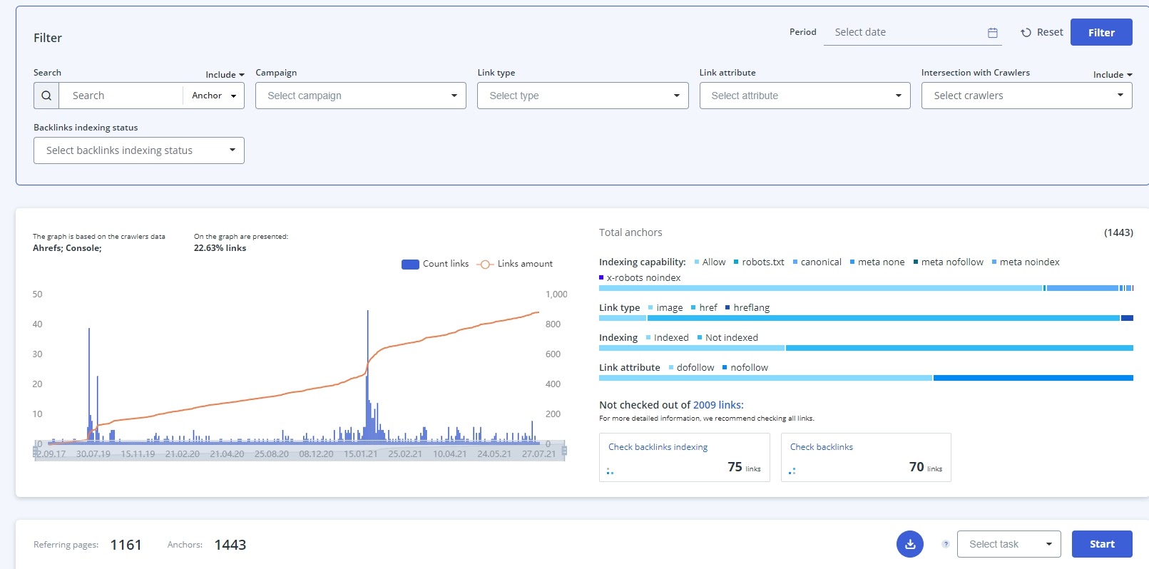Click the Check backlinks indexing card
Image resolution: width=1149 pixels, height=569 pixels.
684,457
